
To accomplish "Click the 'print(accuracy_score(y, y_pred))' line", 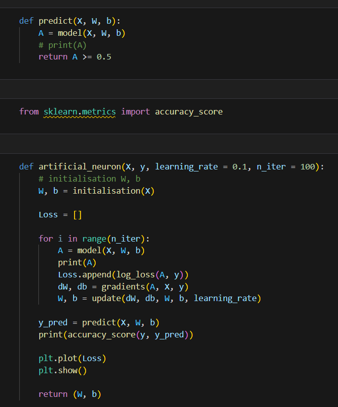I will tap(116, 335).
